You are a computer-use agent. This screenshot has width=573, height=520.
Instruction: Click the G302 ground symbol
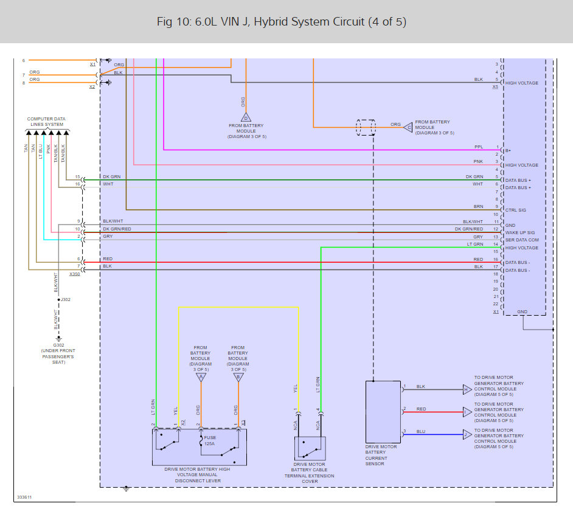click(x=58, y=339)
